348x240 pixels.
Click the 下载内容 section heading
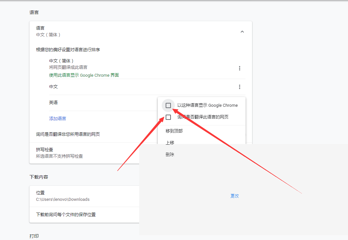(39, 177)
